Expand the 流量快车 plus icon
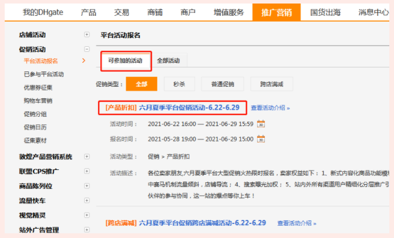This screenshot has height=238, width=394. (87, 200)
